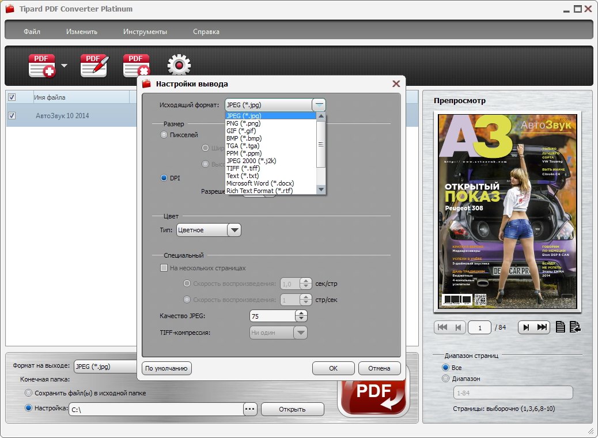The height and width of the screenshot is (438, 598).
Task: Enable the На нескольких страницах checkbox
Action: pyautogui.click(x=164, y=268)
